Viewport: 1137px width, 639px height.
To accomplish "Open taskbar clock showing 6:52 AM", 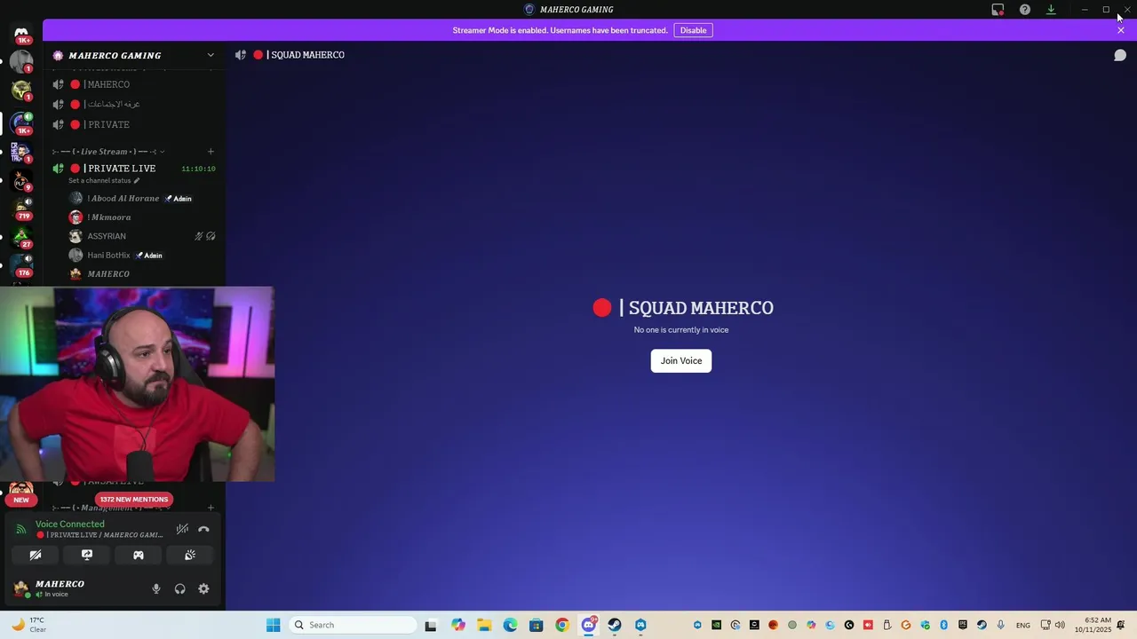I will click(1093, 625).
